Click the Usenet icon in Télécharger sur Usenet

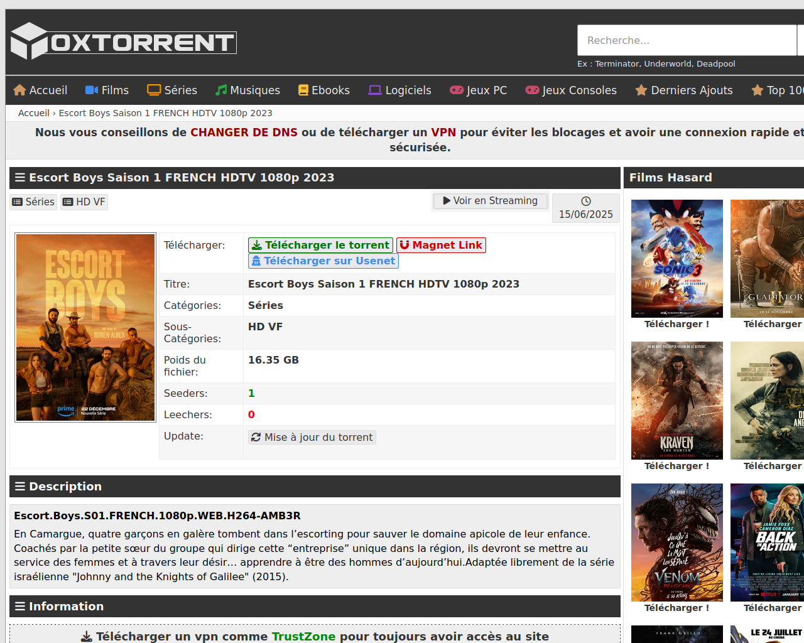point(256,261)
